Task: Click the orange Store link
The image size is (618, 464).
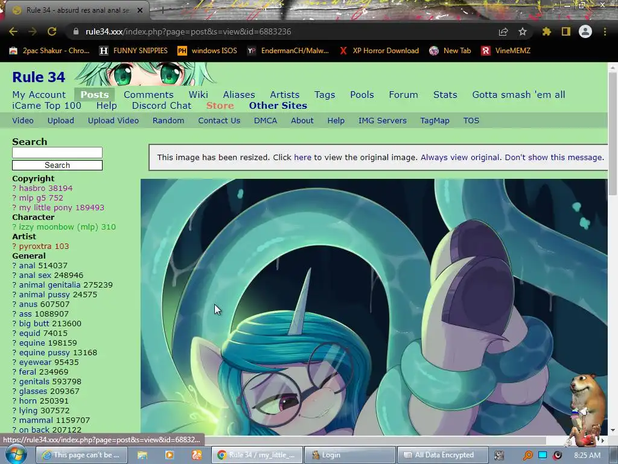Action: coord(220,106)
